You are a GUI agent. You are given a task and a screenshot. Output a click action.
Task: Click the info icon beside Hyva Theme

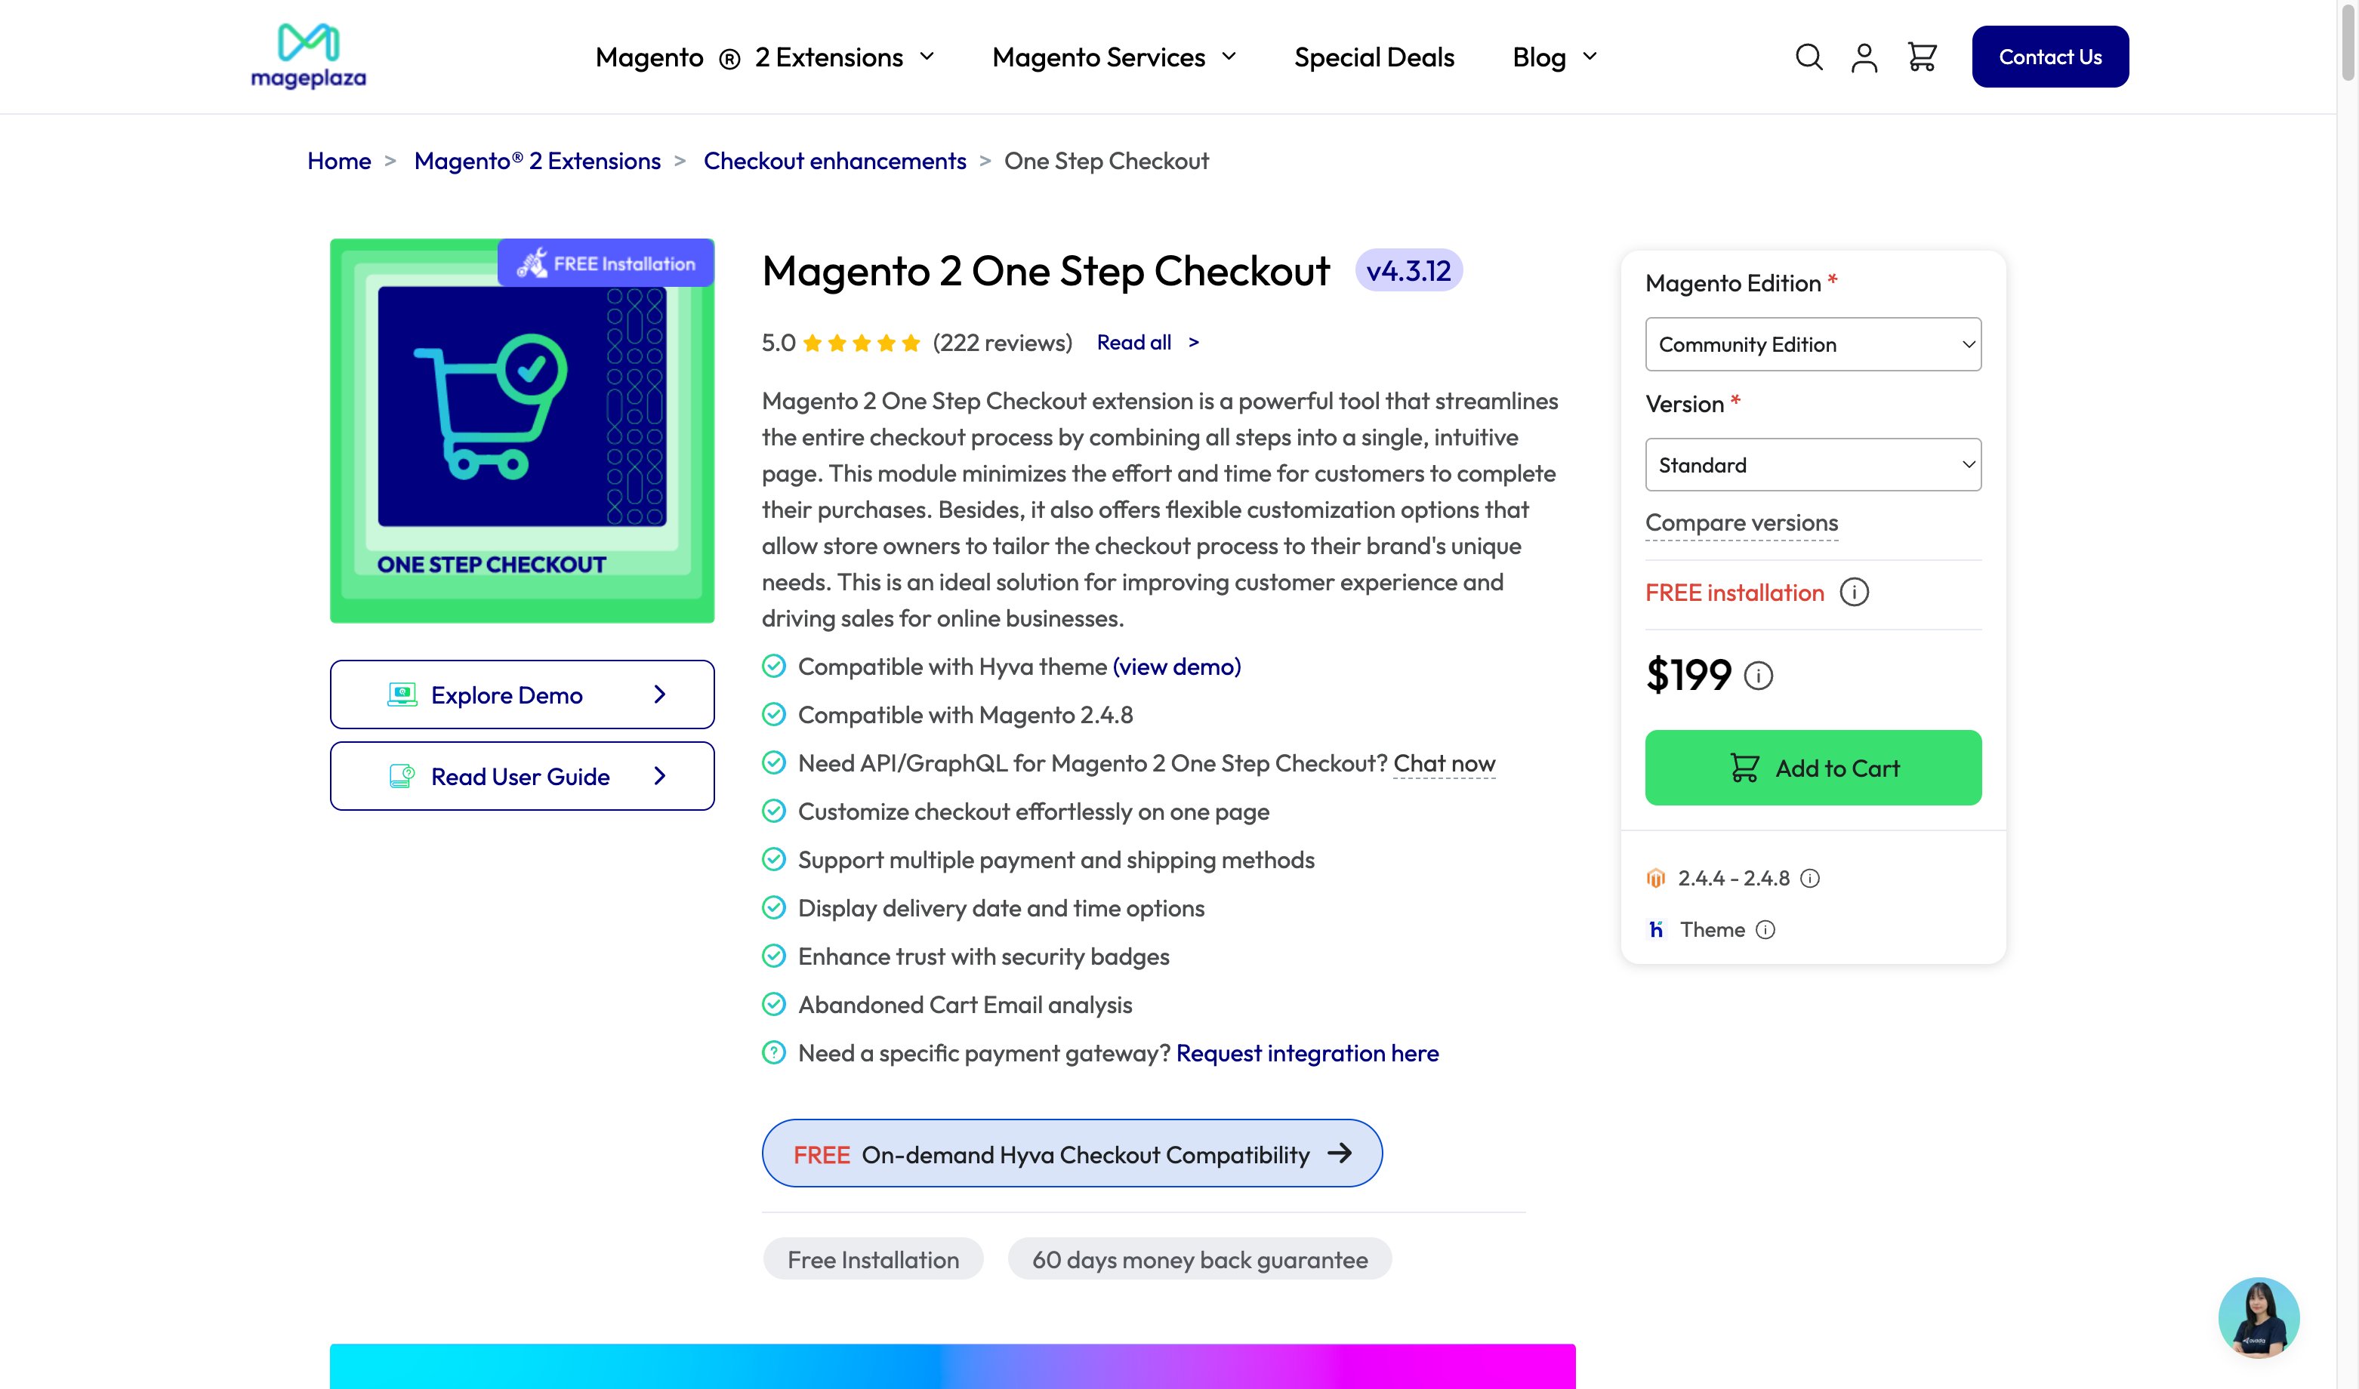1765,929
